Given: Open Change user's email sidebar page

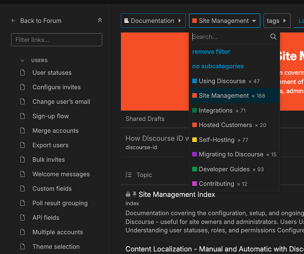Looking at the screenshot, I should point(61,101).
